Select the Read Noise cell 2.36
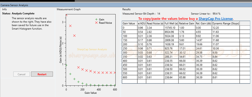Viewport: 252px width, 97px height. coord(155,36)
